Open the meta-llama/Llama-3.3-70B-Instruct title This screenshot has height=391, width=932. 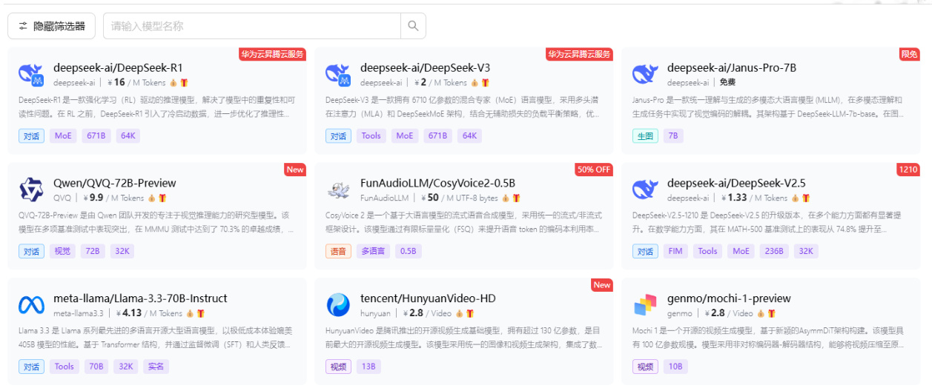(140, 298)
